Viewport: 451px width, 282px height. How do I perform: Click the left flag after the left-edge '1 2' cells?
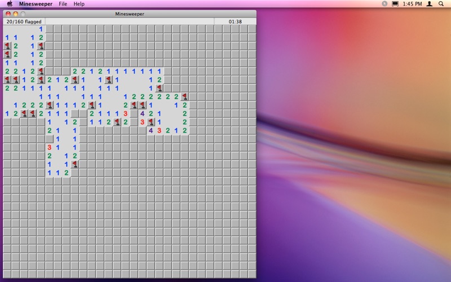24,114
